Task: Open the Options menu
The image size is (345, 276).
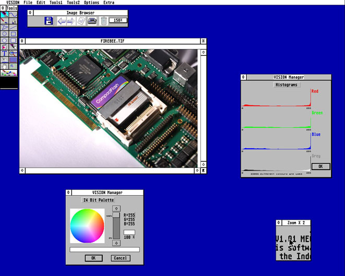Action: [91, 3]
